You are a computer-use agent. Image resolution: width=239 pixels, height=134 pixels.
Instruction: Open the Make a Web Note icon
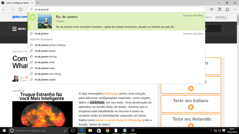pyautogui.click(x=219, y=9)
